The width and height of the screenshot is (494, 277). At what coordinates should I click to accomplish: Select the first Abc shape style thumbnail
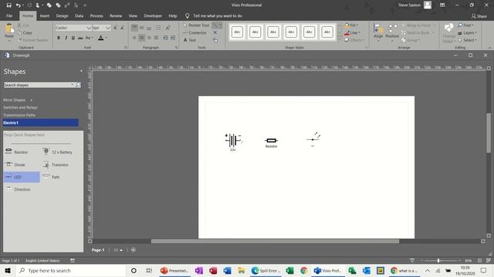(237, 32)
